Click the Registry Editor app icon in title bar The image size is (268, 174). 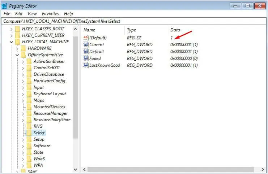(x=4, y=6)
